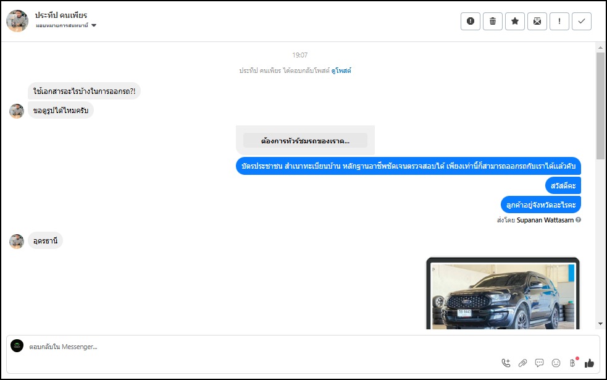The height and width of the screenshot is (380, 607).
Task: Click sent message ลูกค้าอยู่จังหวัดอะไรคะ
Action: [x=541, y=205]
